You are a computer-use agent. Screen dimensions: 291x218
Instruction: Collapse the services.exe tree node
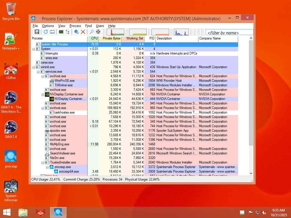click(x=38, y=72)
